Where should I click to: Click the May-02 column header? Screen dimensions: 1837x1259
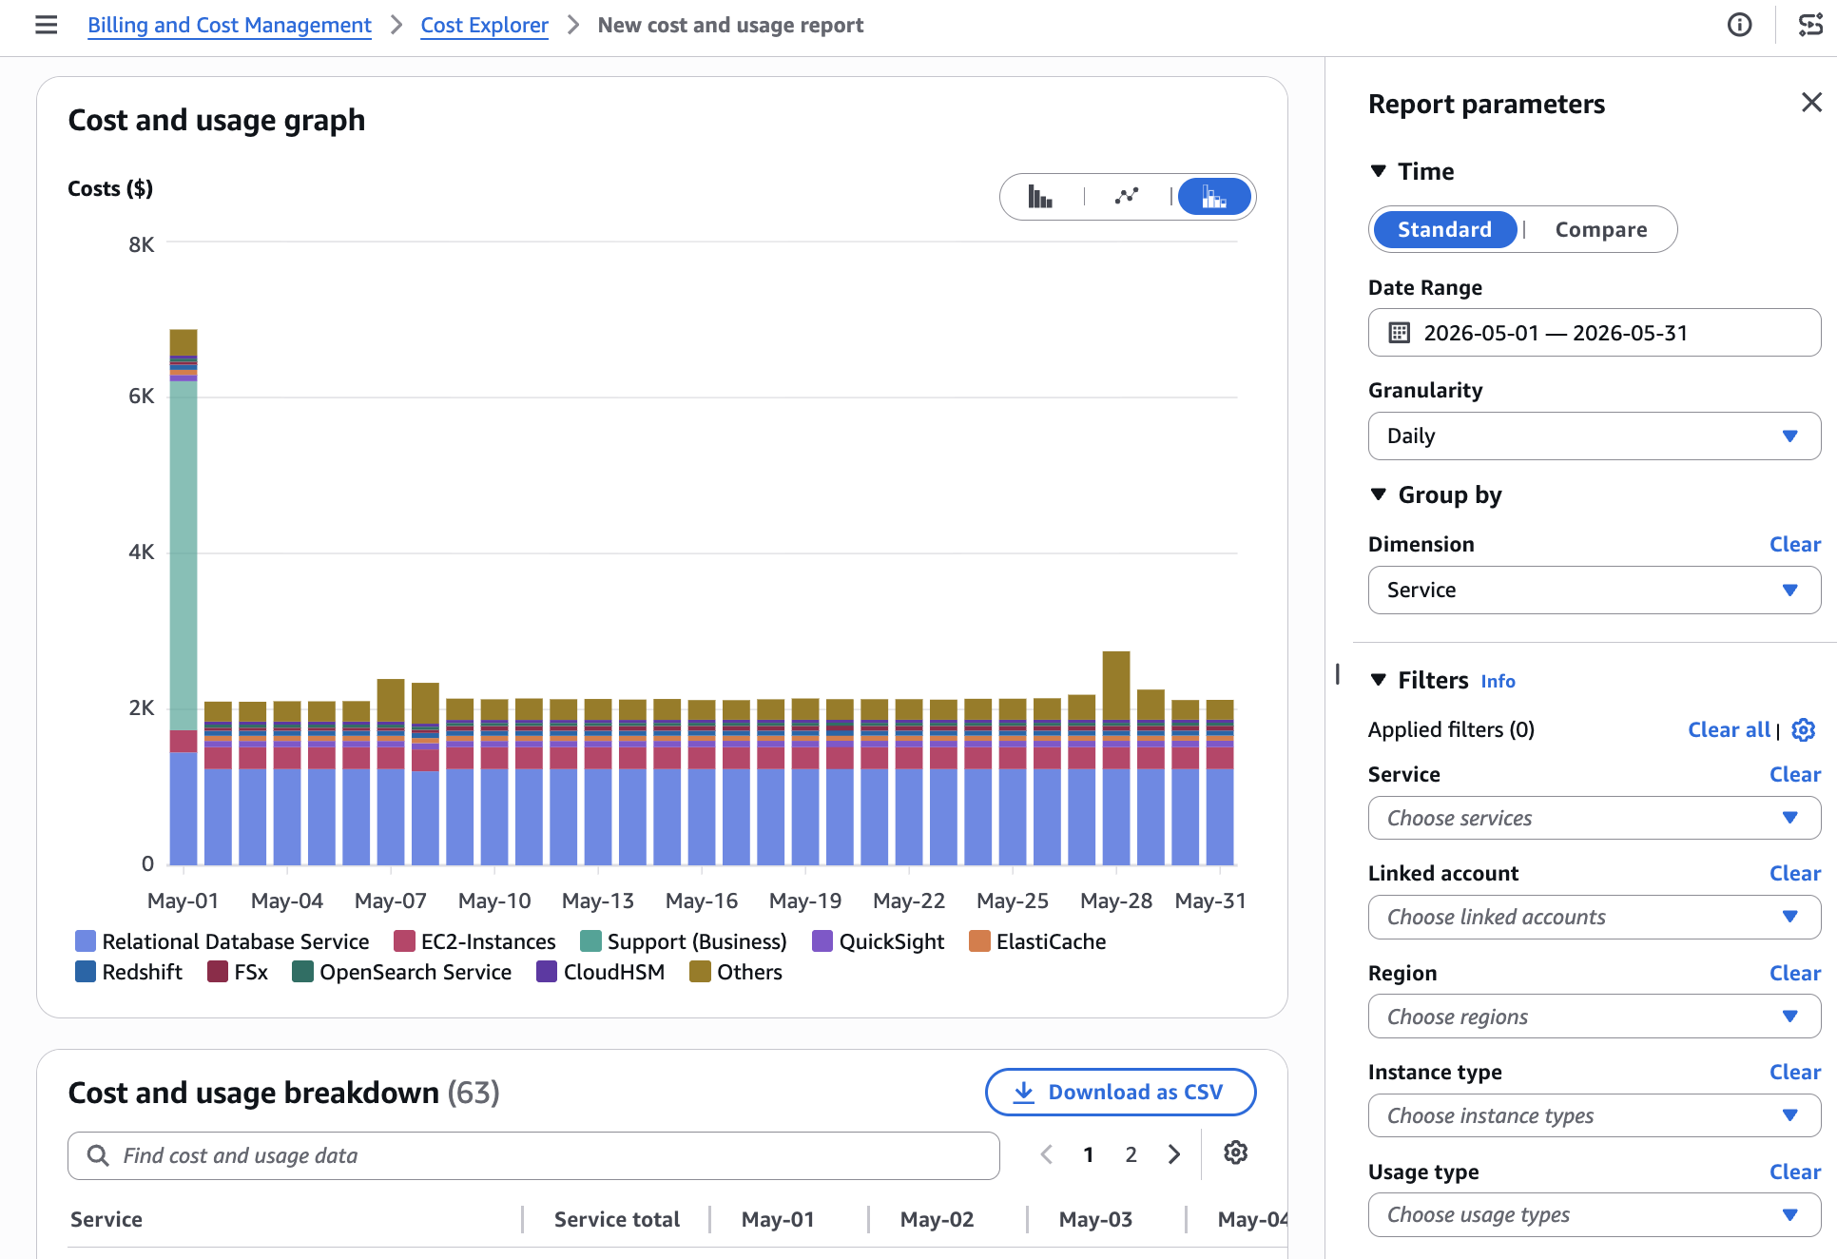point(937,1219)
